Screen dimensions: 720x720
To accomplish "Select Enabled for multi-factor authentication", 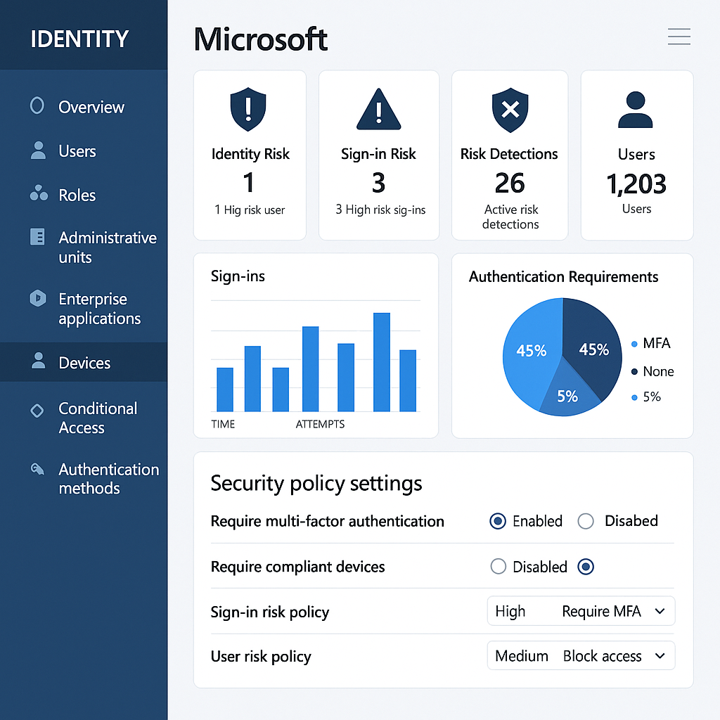I will point(498,521).
